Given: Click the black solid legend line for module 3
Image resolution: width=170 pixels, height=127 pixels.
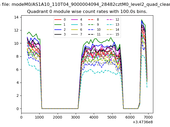Looking at the screenshot, I should pyautogui.click(x=58, y=35).
